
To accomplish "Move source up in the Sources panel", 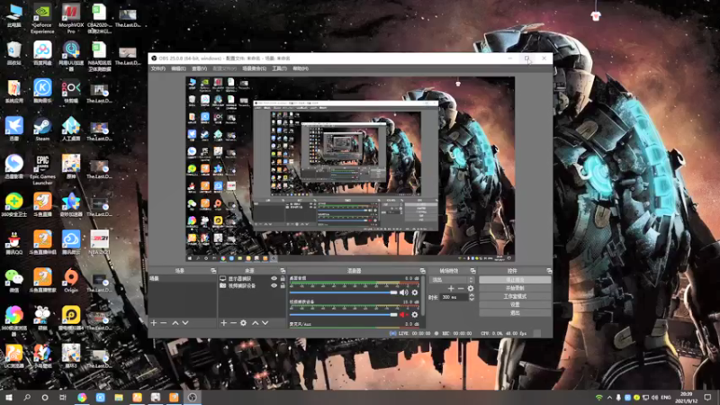I will [x=256, y=323].
